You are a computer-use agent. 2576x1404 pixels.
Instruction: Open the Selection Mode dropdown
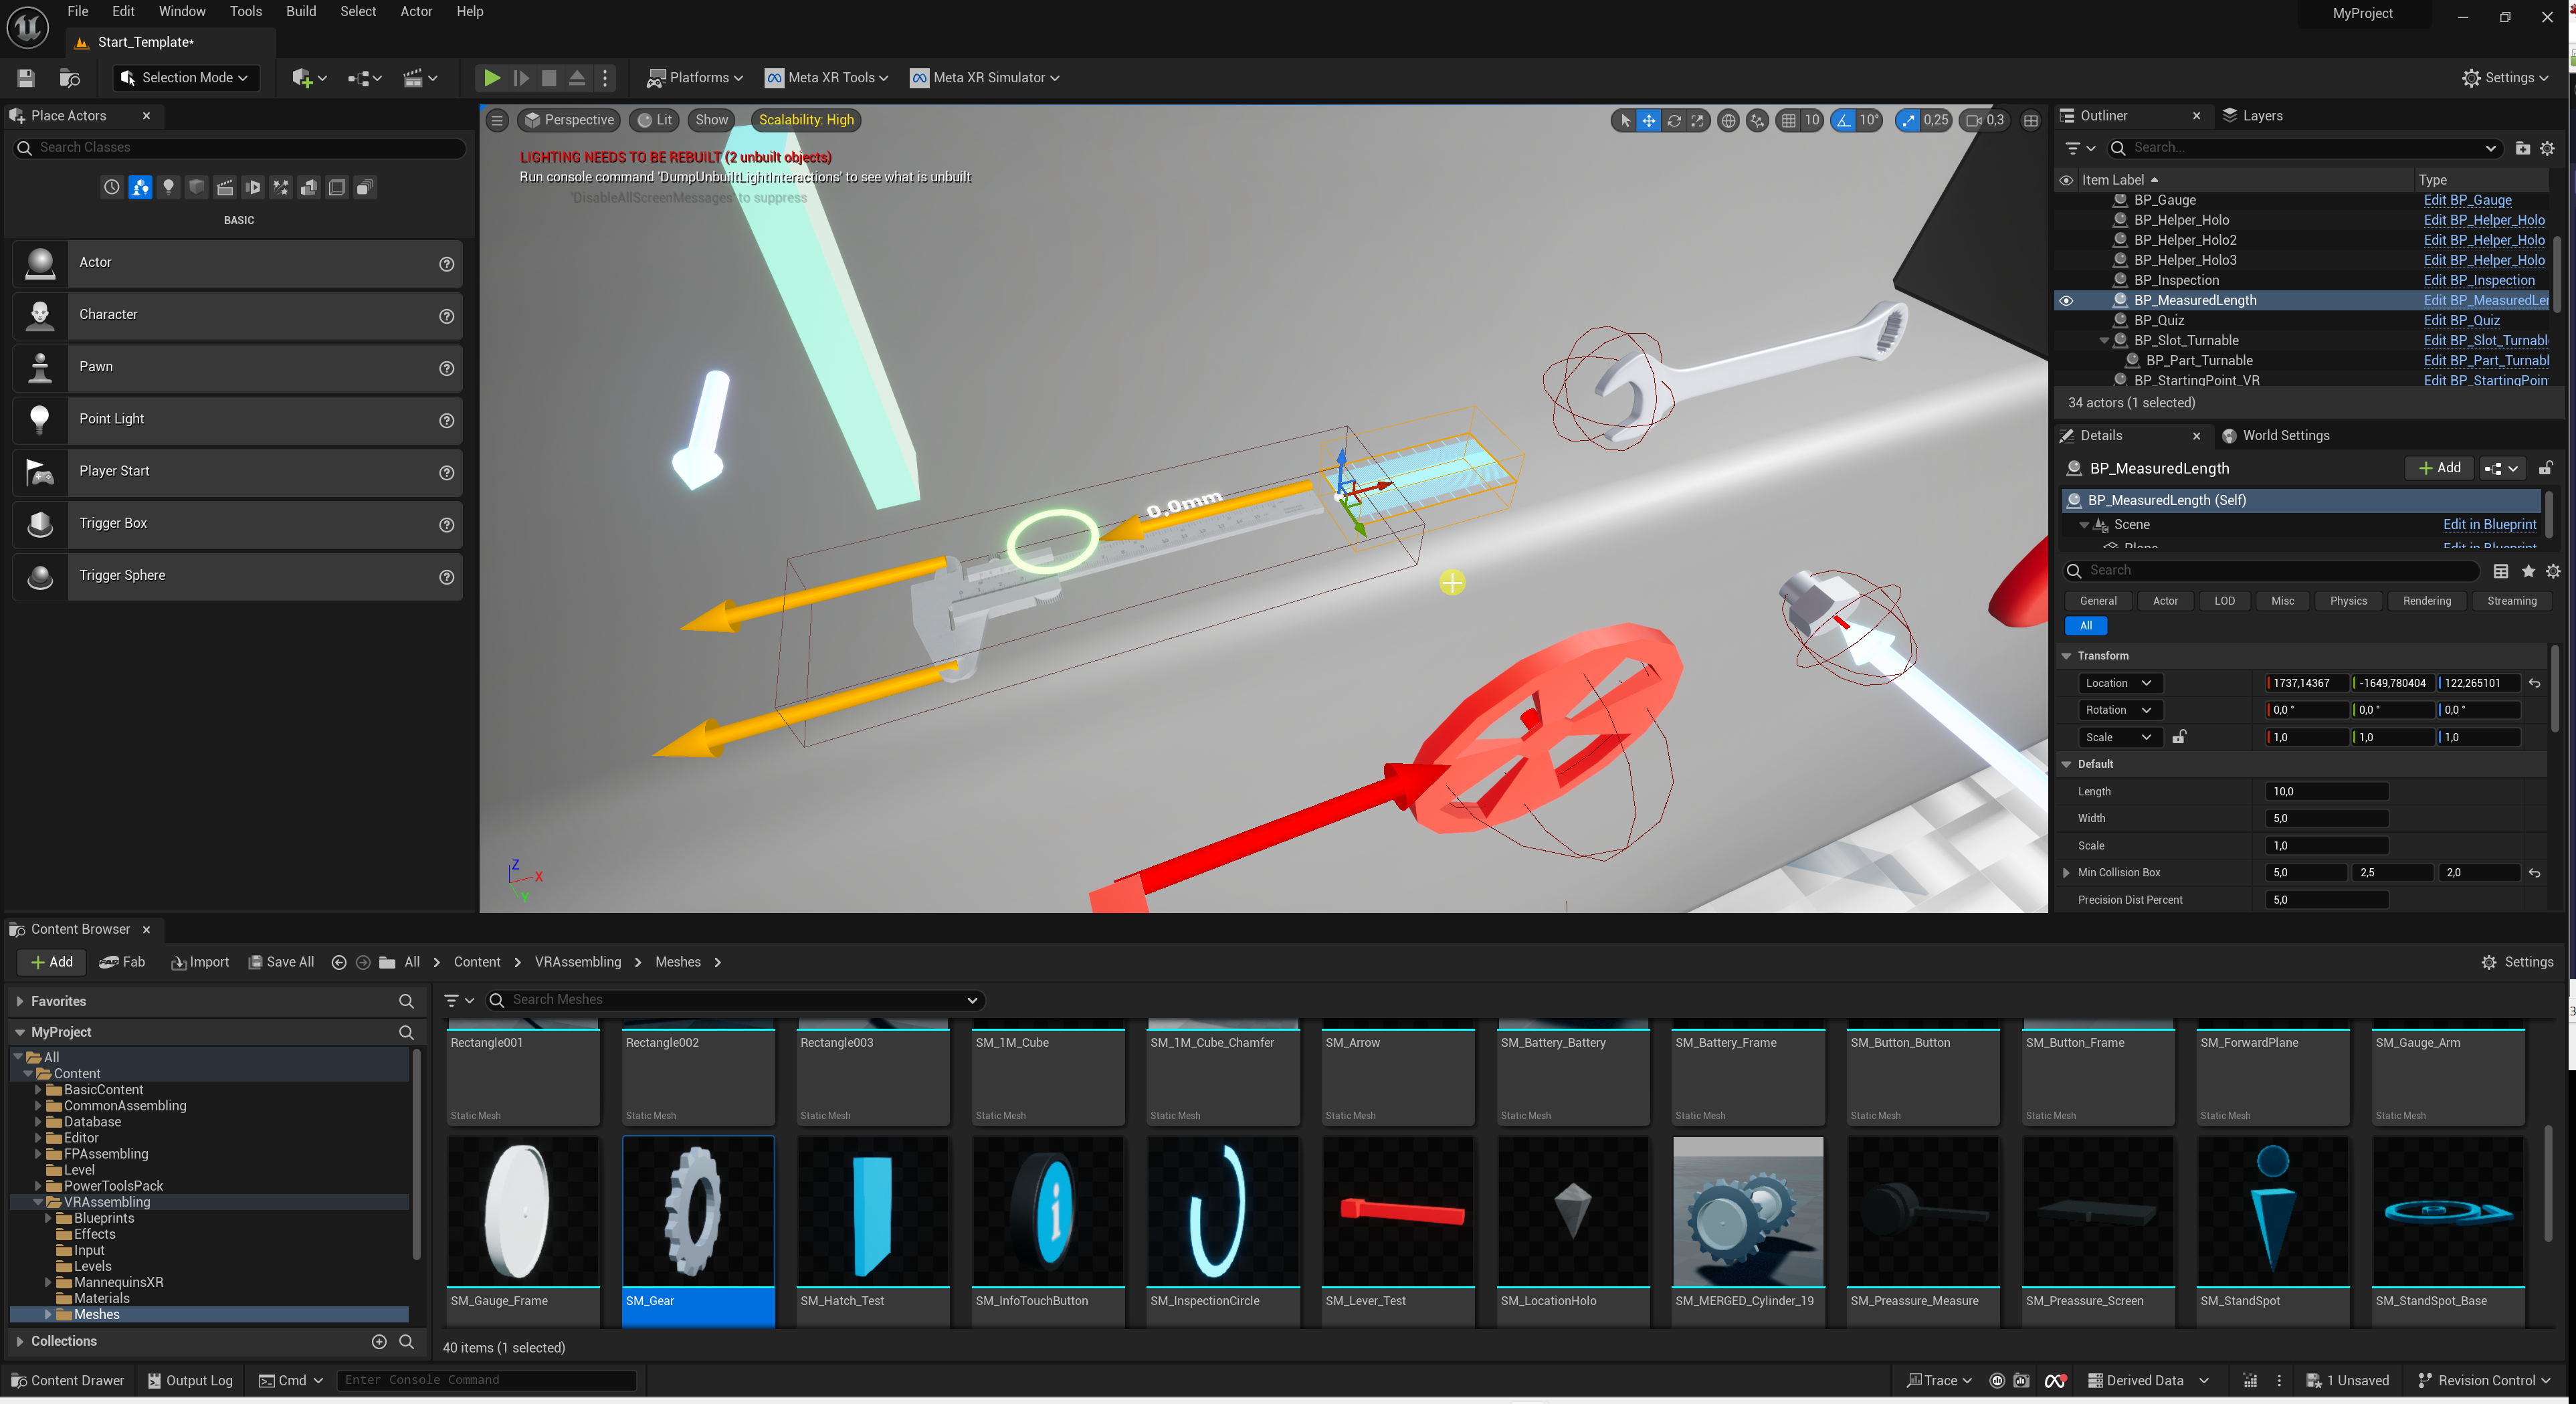(185, 77)
